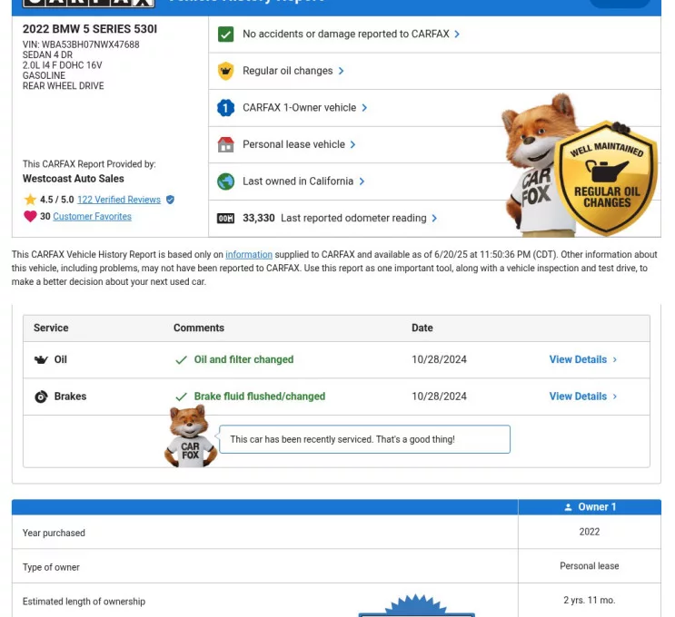Click the Oil service row icon
This screenshot has width=675, height=617.
point(41,360)
